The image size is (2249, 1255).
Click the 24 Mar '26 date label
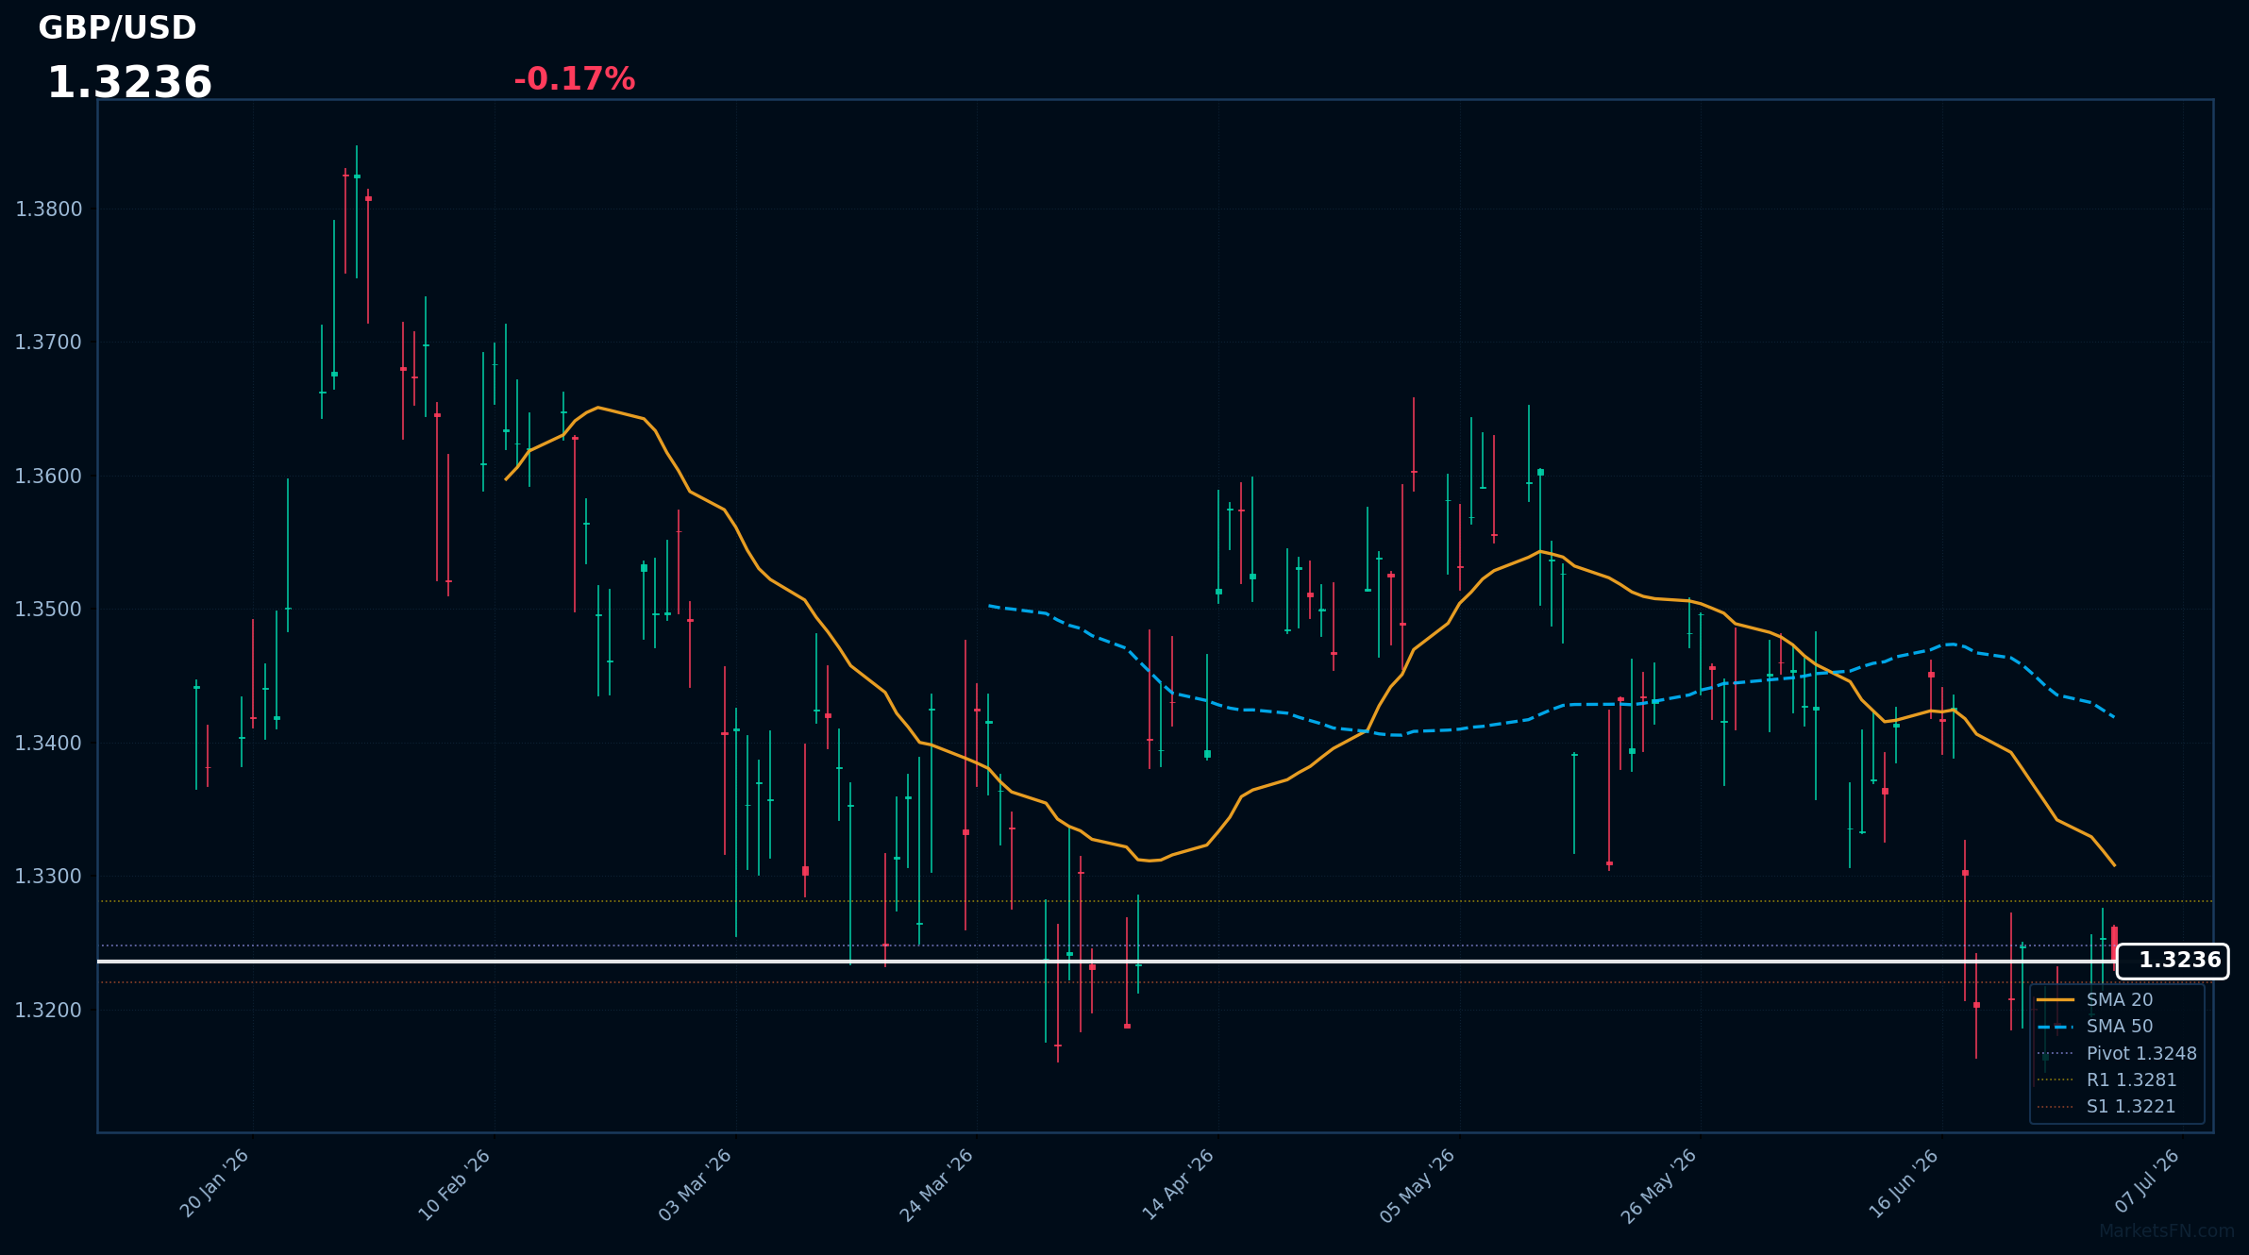coord(938,1185)
